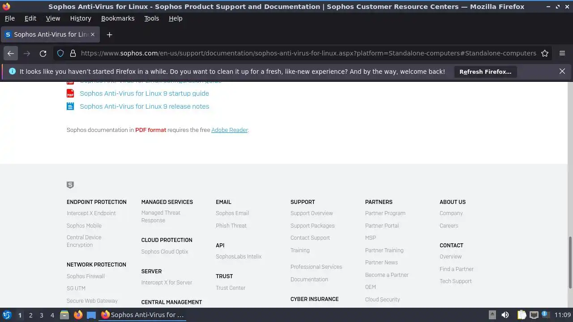573x322 pixels.
Task: Switch to workspace 4 in taskbar
Action: click(x=52, y=315)
